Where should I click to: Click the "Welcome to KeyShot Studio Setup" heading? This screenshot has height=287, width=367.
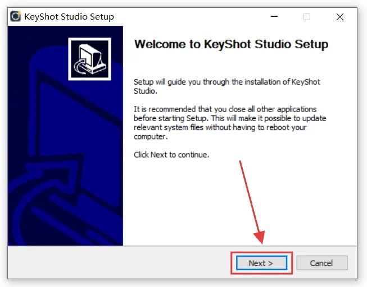pos(232,44)
